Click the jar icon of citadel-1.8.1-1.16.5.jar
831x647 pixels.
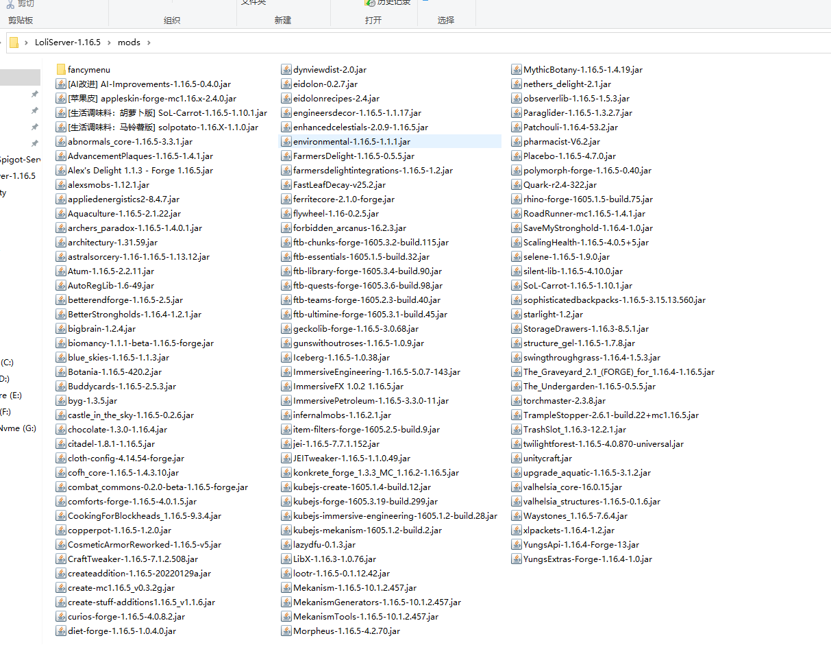click(x=61, y=443)
